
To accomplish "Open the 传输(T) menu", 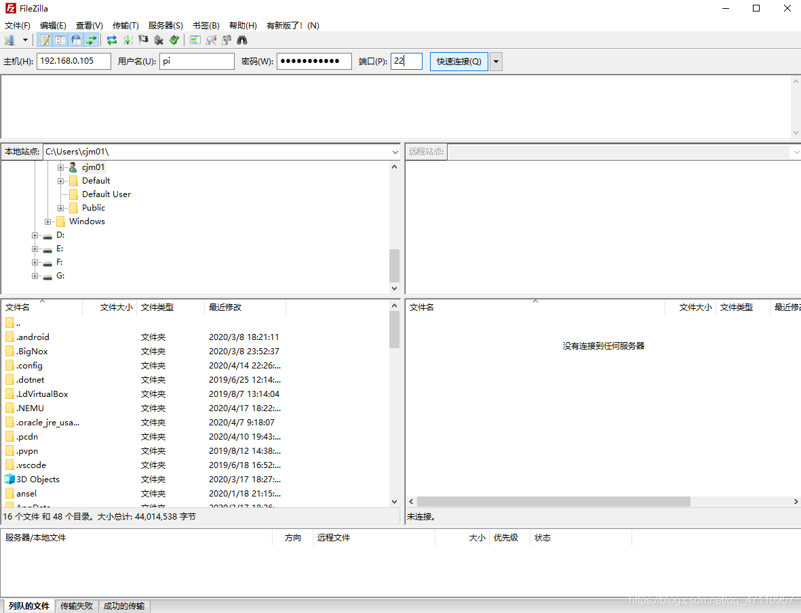I will point(125,26).
